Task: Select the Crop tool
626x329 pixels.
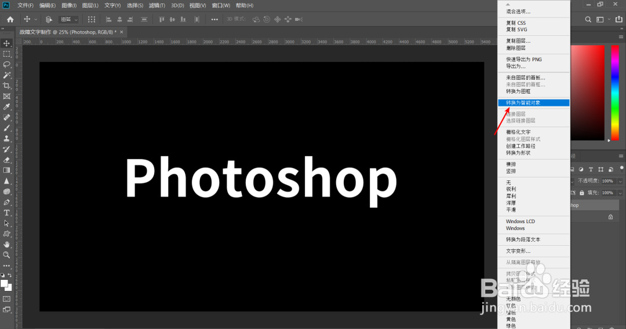Action: [7, 86]
